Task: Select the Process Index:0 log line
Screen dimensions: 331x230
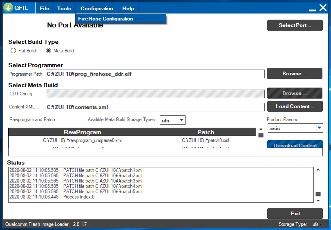Action: click(x=52, y=197)
